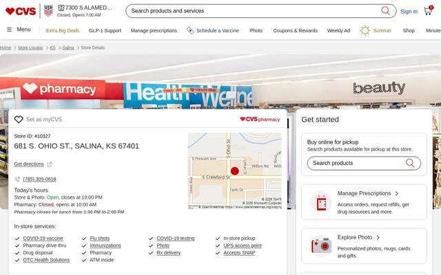Open the COVID-19 vaccine service link
Viewport: 441px width, 275px height.
[43, 239]
